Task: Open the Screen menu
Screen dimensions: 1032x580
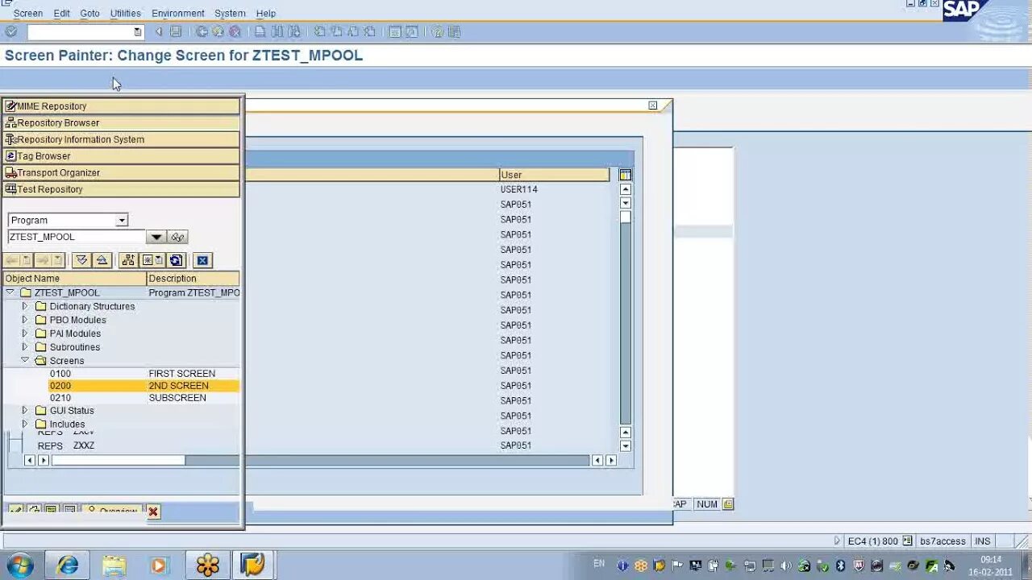Action: [28, 13]
